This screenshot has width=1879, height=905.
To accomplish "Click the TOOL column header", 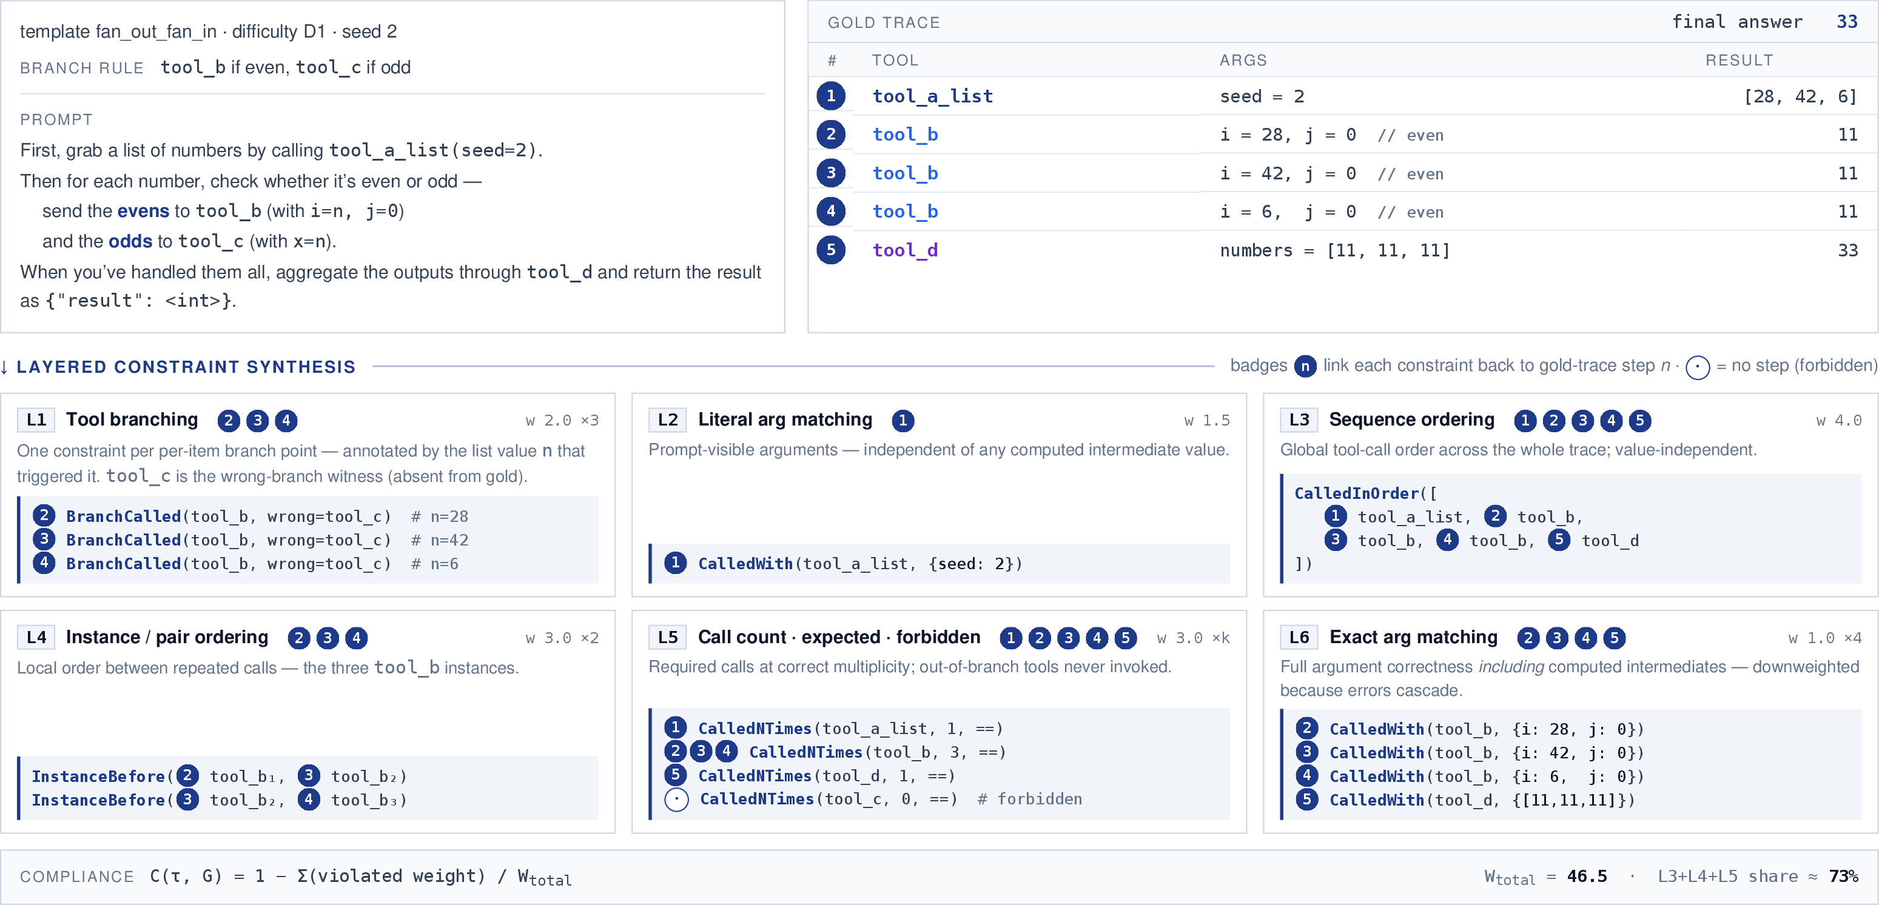I will tap(895, 61).
